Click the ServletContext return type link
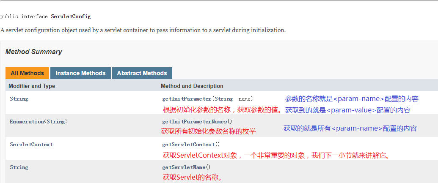Image resolution: width=438 pixels, height=183 pixels. pos(31,145)
